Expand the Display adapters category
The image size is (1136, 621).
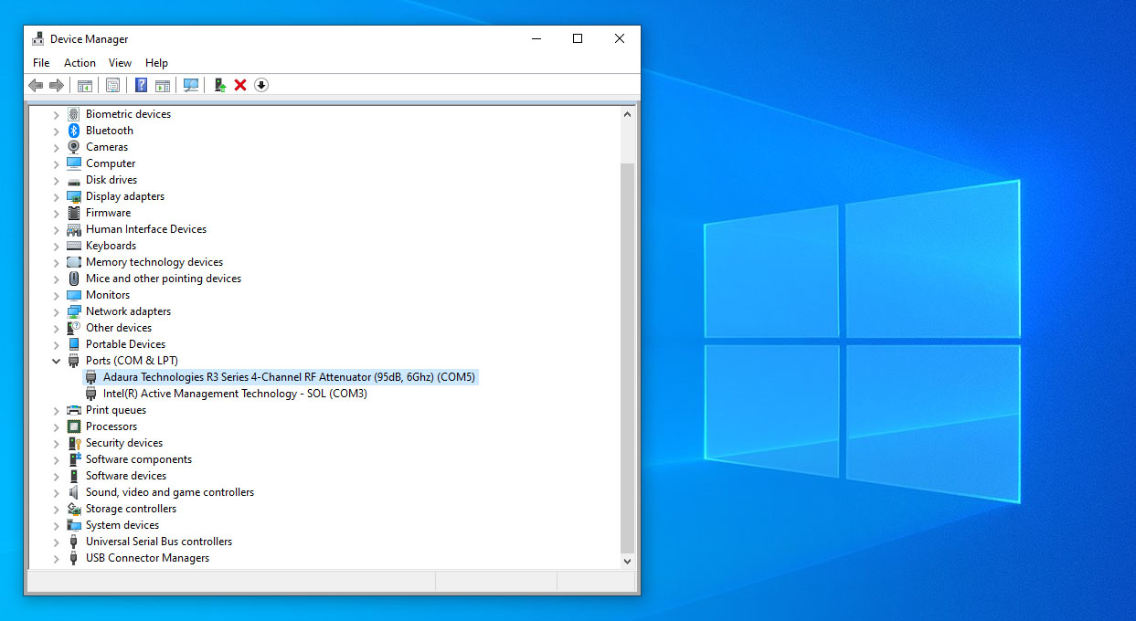[56, 196]
